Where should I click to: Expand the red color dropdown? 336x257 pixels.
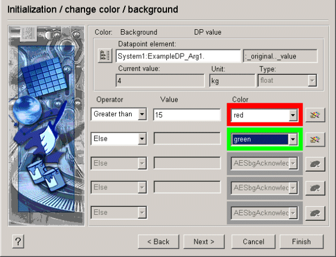(x=293, y=115)
